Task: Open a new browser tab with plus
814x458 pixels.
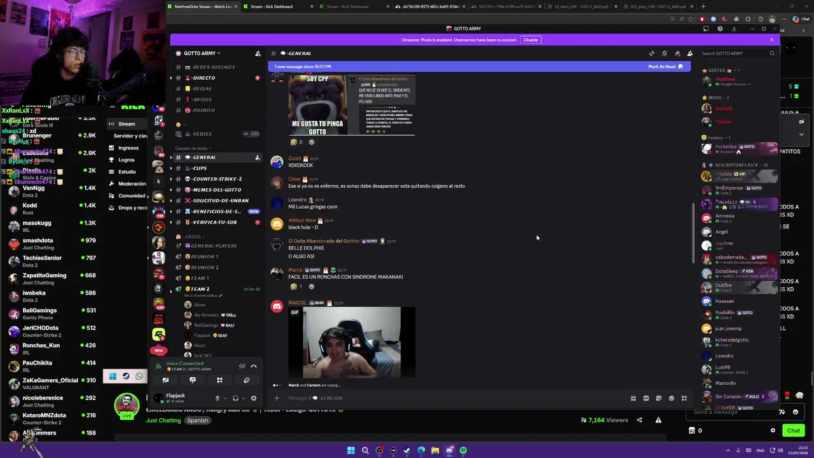Action: (703, 6)
